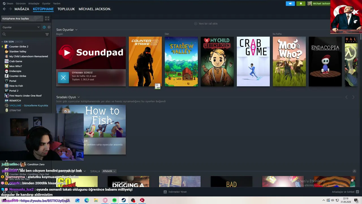Open the green notifications bell

click(301, 3)
